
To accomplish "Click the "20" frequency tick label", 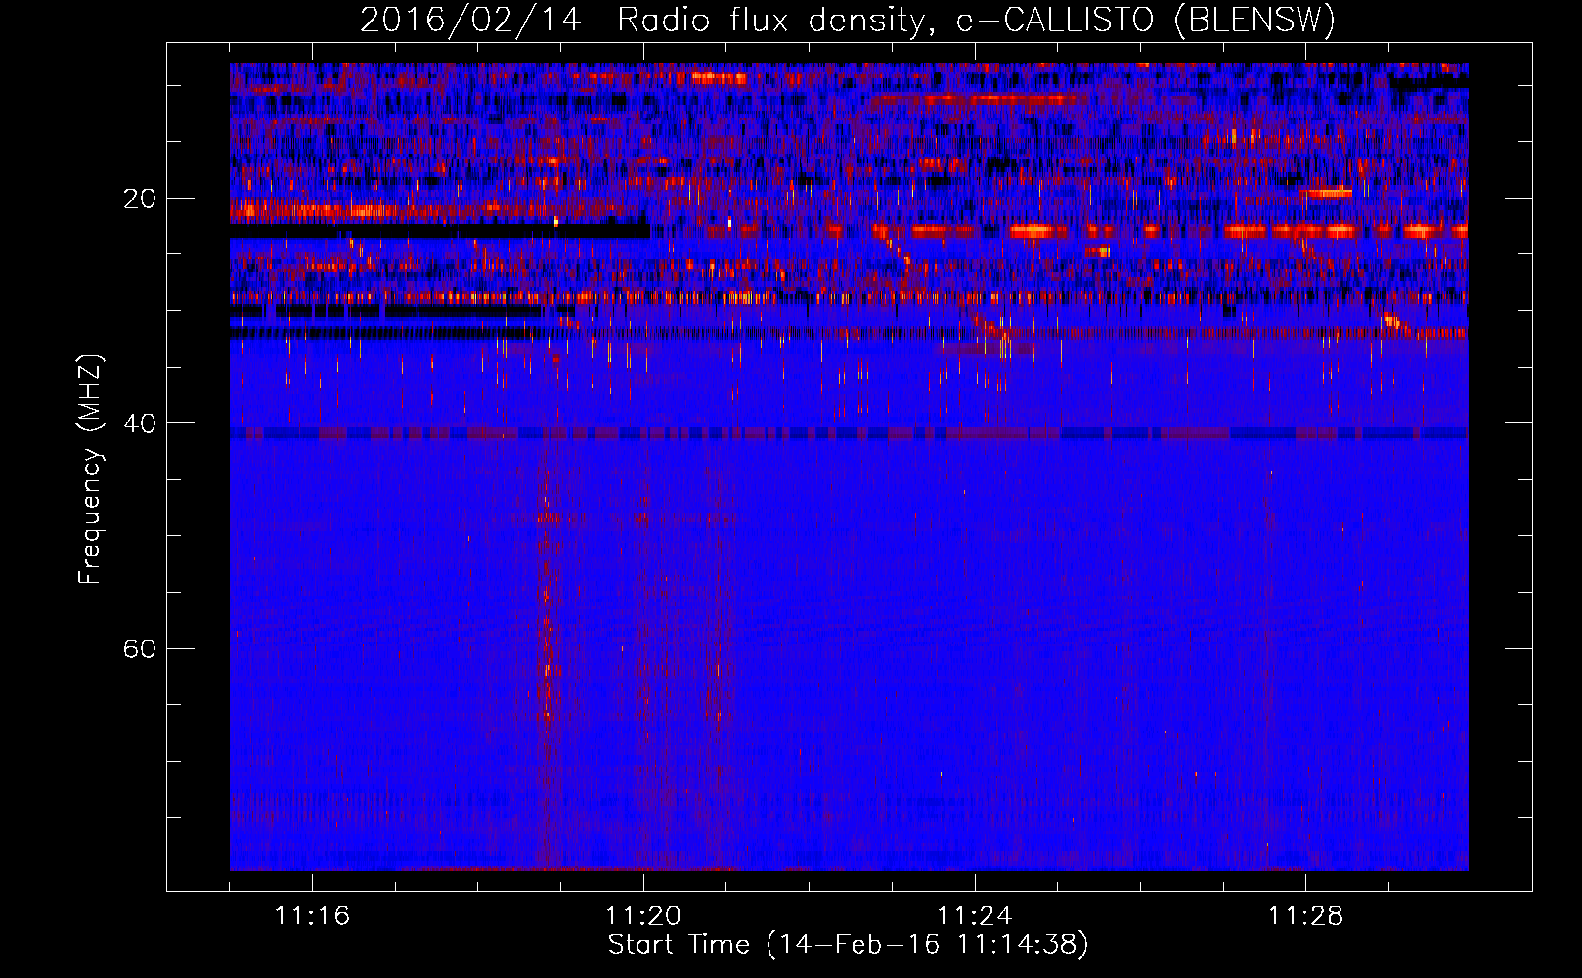I will pos(139,199).
